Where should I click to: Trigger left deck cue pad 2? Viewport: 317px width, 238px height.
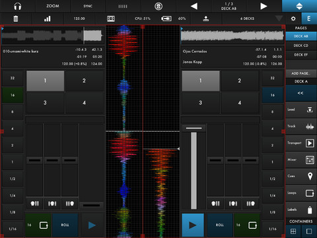pos(85,81)
